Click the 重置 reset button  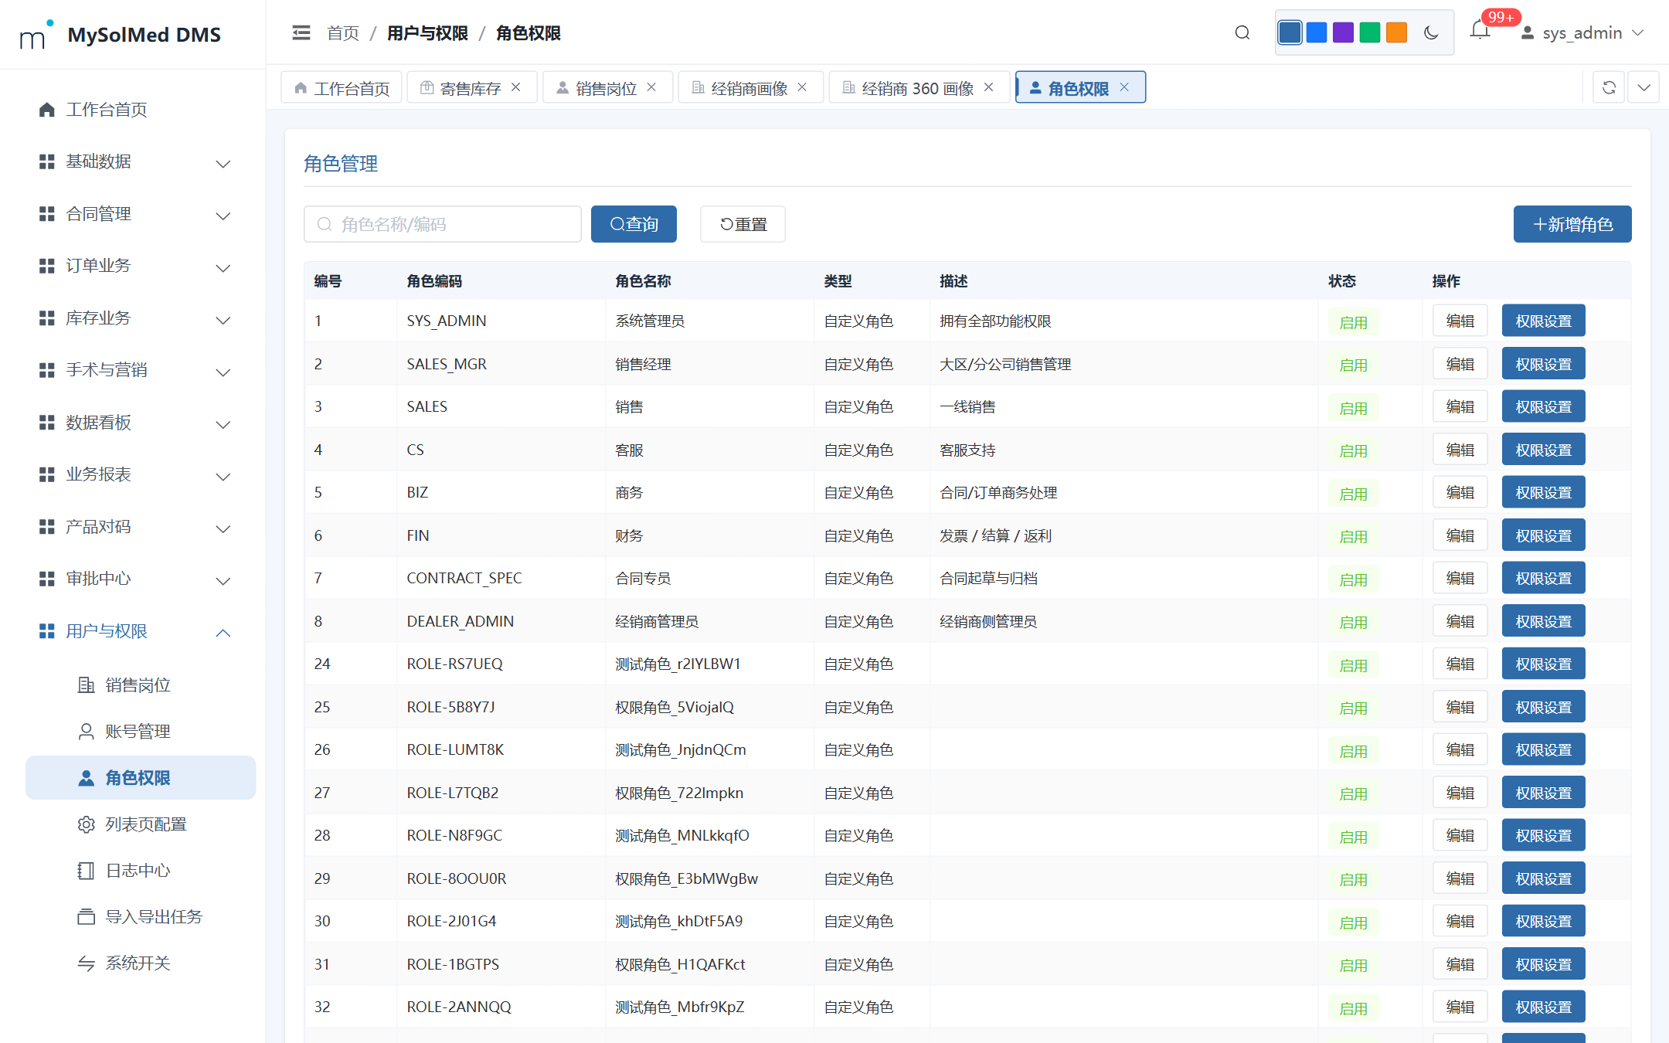743,224
